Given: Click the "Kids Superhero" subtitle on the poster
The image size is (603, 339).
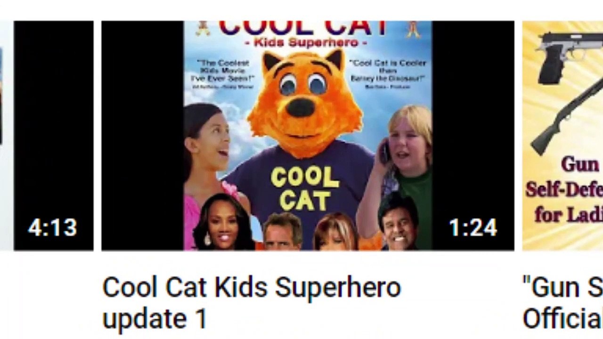Looking at the screenshot, I should tap(310, 43).
